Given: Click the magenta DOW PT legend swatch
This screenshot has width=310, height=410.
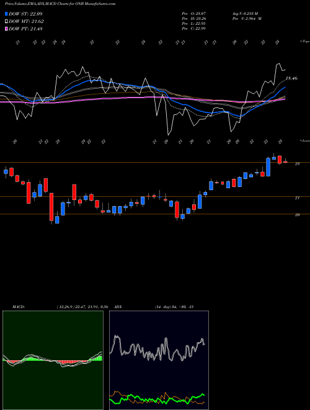Looking at the screenshot, I should coord(6,29).
